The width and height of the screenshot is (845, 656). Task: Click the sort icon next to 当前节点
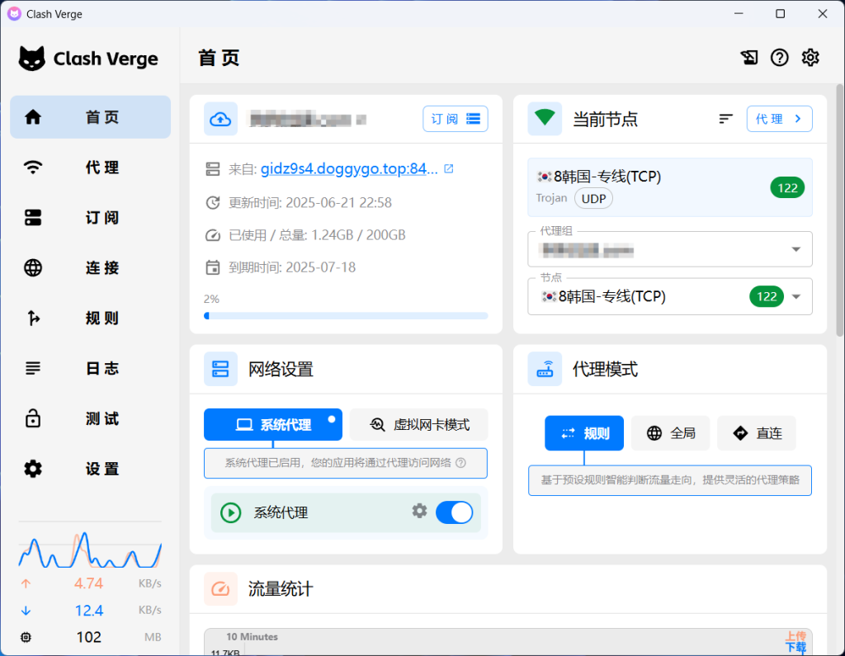[725, 118]
